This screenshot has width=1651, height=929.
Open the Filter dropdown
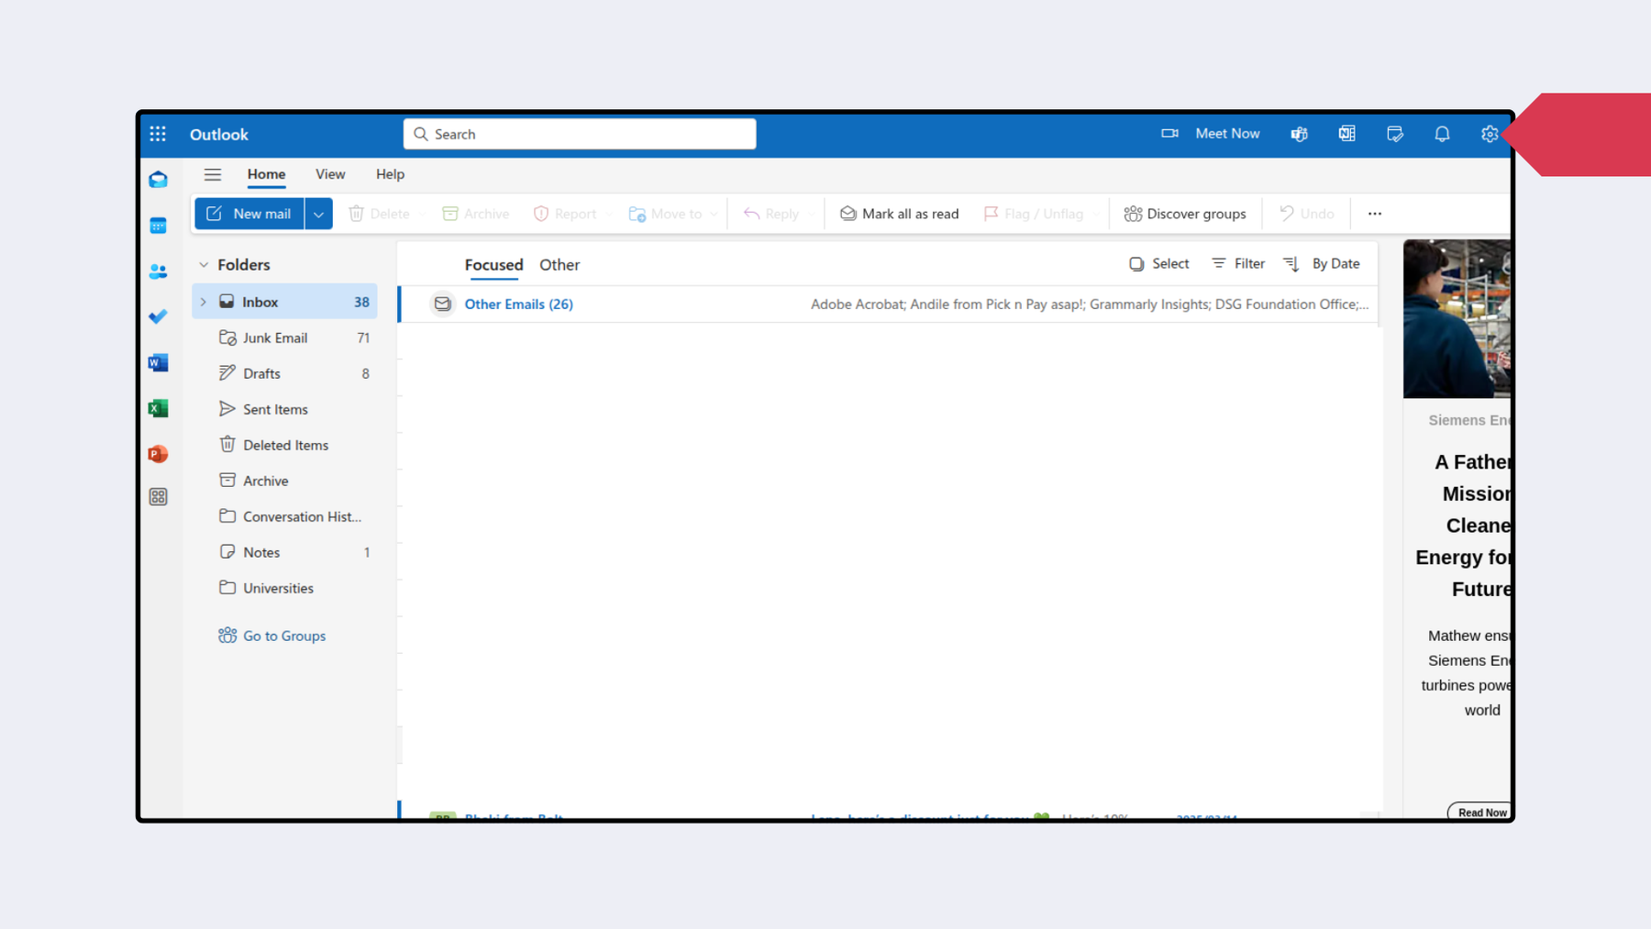coord(1238,264)
